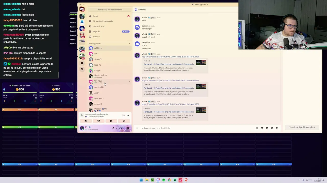
Task: Open the attachment plus in message box
Action: (137, 128)
